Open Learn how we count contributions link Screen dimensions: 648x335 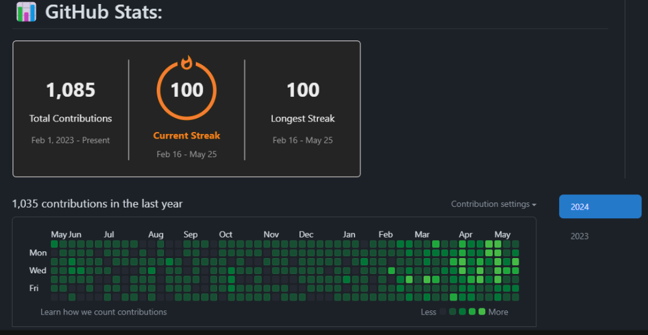pyautogui.click(x=104, y=312)
